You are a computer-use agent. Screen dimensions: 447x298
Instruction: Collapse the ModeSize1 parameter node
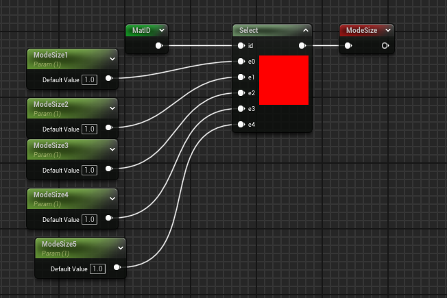point(112,58)
